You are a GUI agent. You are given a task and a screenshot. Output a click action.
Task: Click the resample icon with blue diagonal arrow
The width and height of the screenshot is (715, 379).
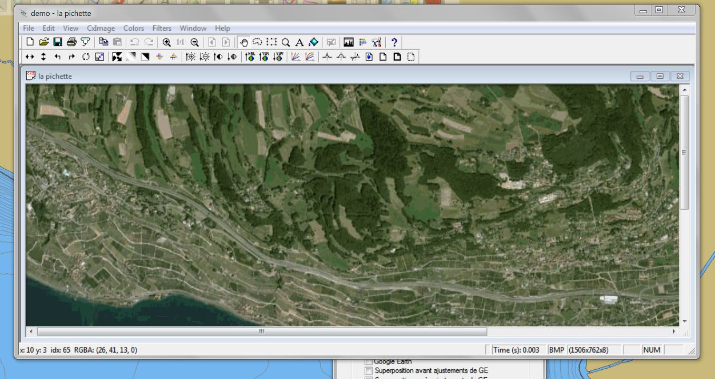tap(99, 57)
